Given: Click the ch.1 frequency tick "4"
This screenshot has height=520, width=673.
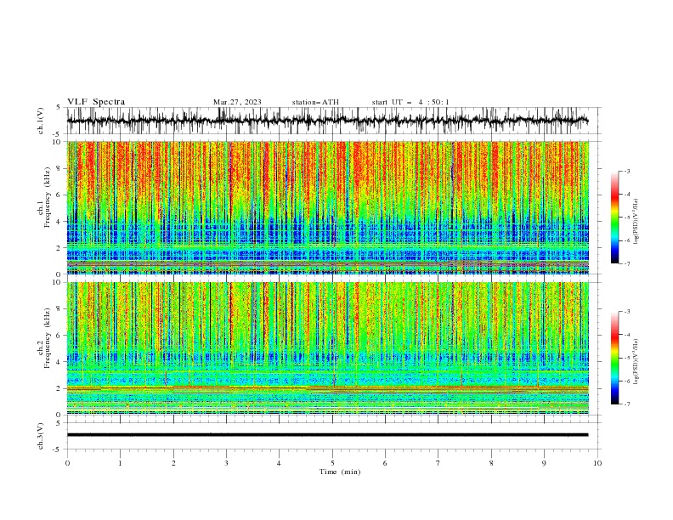Looking at the screenshot, I should (x=59, y=222).
